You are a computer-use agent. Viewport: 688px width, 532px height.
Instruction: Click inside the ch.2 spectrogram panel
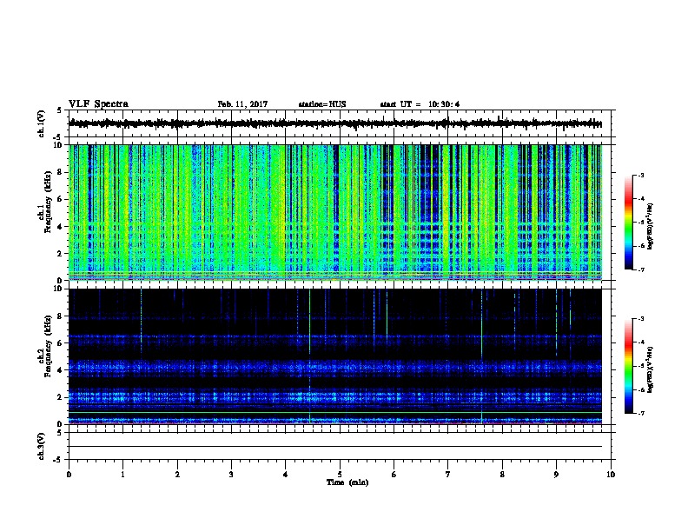335,356
